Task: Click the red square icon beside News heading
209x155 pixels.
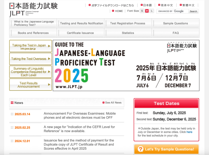Action: 12,103
